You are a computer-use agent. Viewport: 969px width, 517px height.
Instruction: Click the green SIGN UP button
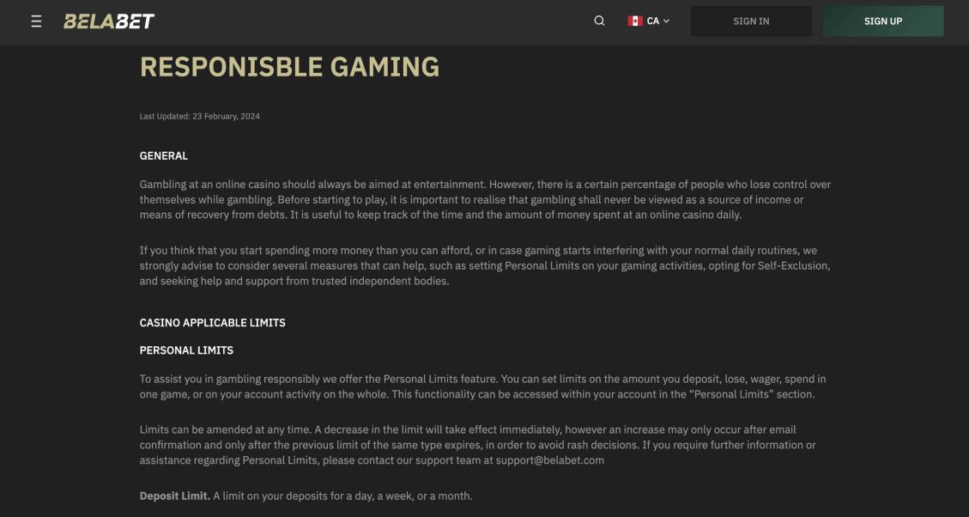[x=882, y=21]
